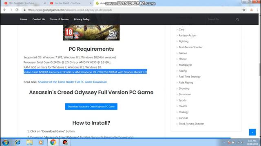The width and height of the screenshot is (261, 146).
Task: Click the Bandicam recorder taskbar icon
Action: [65, 142]
